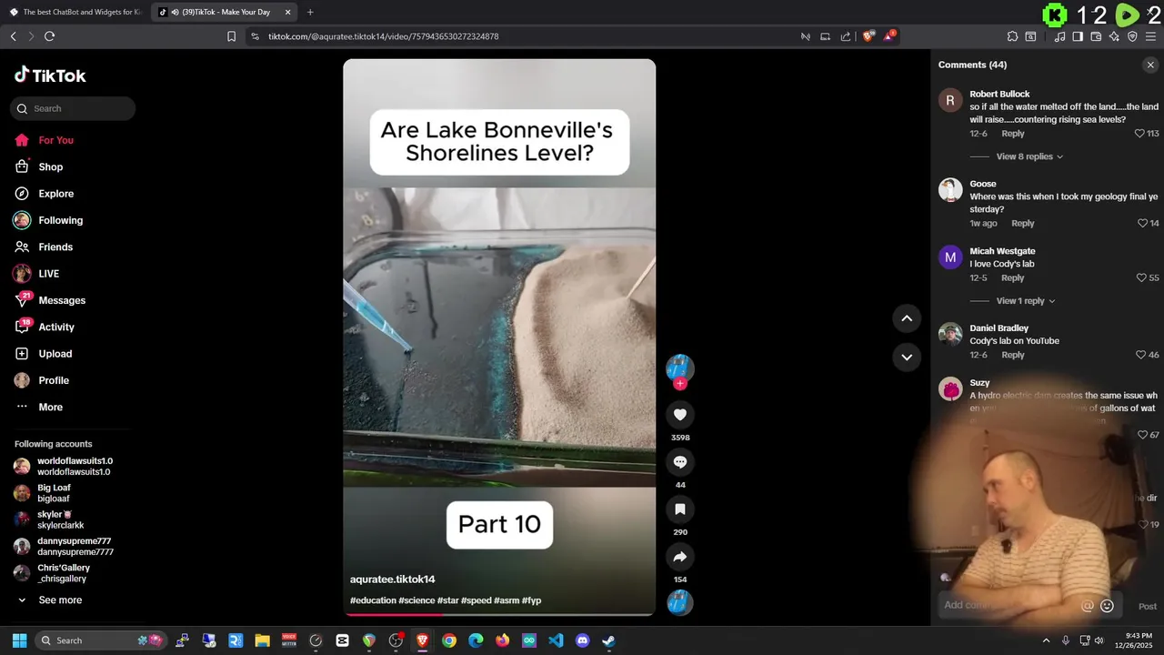Image resolution: width=1164 pixels, height=655 pixels.
Task: Expand View 8 replies under Robert Bullock
Action: [1029, 156]
